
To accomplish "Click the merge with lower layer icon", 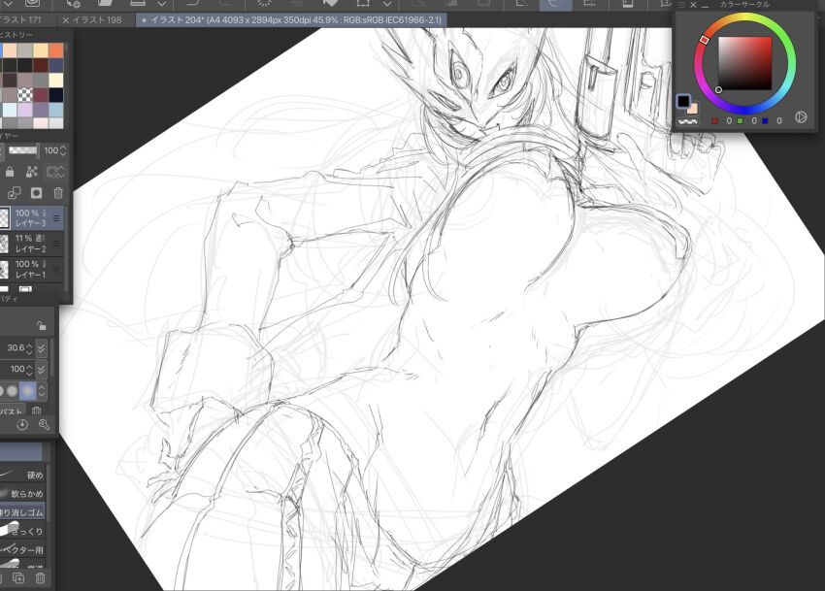I will pyautogui.click(x=15, y=193).
